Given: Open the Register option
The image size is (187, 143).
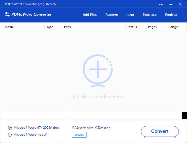Looking at the screenshot, I should [x=171, y=15].
